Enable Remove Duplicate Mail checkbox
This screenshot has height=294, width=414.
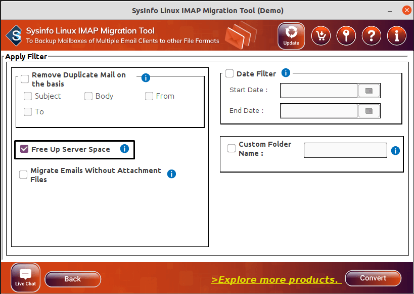pyautogui.click(x=25, y=79)
